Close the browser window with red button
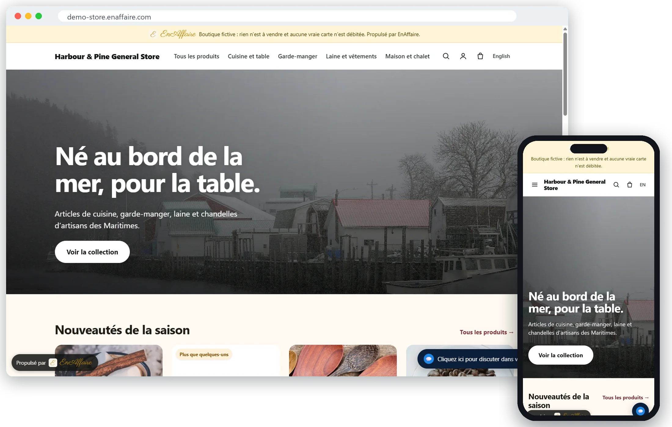 point(18,16)
